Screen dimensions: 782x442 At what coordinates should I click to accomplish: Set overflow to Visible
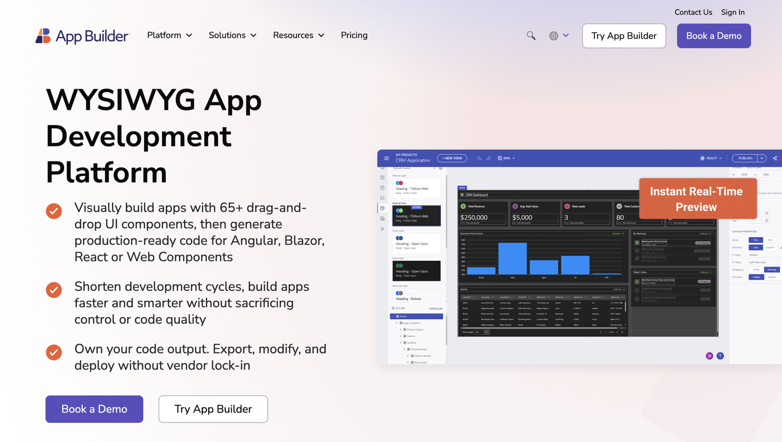tap(757, 277)
